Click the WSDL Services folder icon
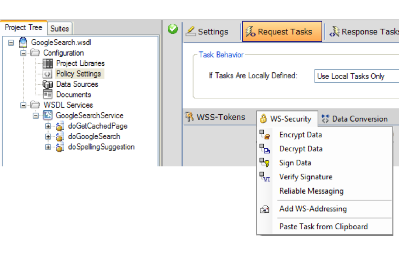Viewport: 399px width, 266px height. click(x=35, y=105)
